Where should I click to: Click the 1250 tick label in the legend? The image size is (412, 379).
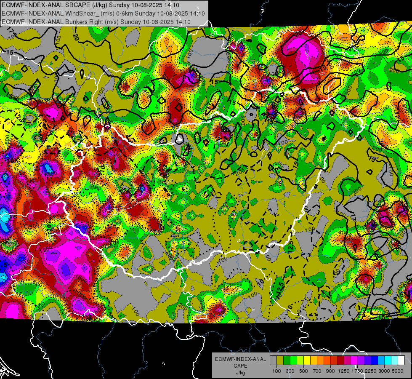click(344, 371)
